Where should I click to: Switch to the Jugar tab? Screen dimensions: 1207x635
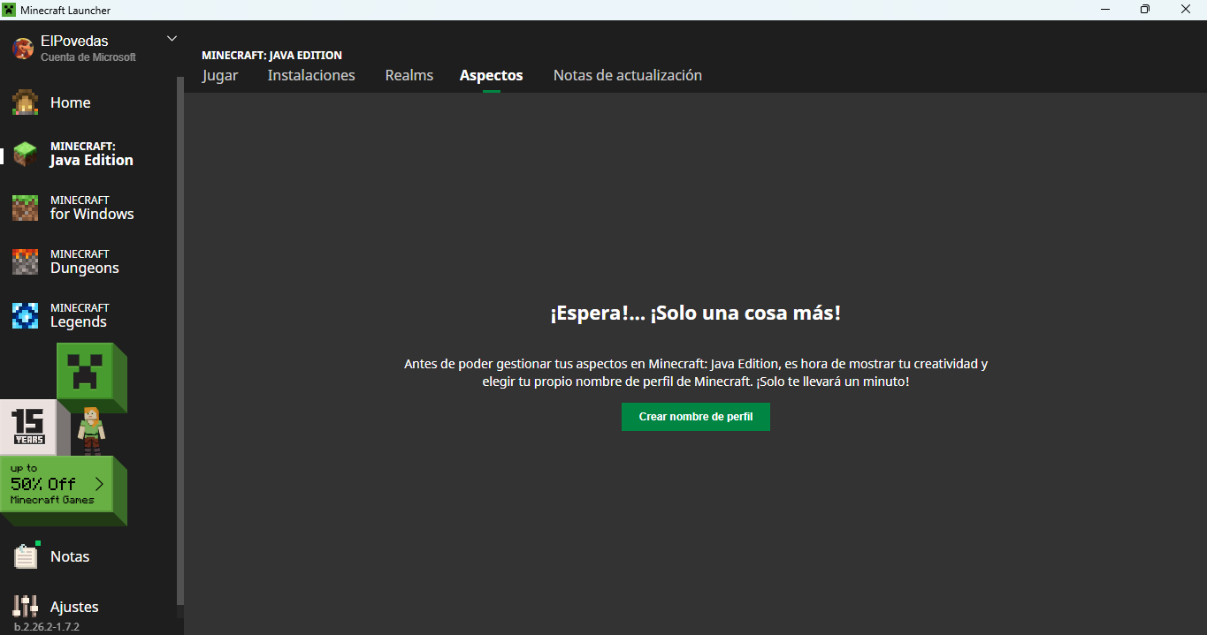pyautogui.click(x=220, y=75)
